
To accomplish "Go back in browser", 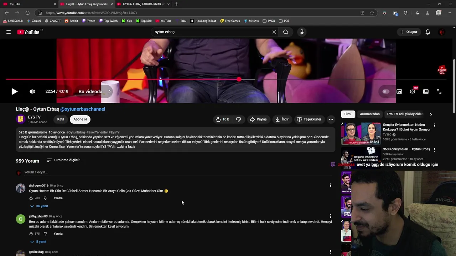I will [6, 13].
